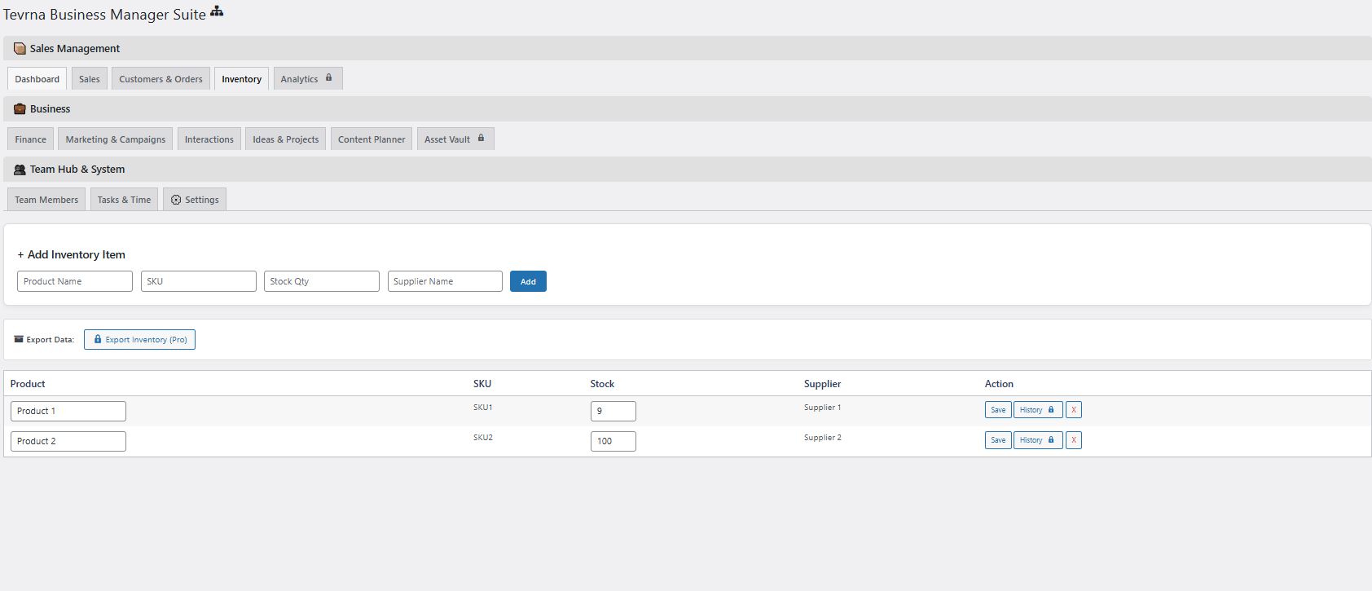Focus the SKU input field
The height and width of the screenshot is (591, 1372).
point(199,281)
